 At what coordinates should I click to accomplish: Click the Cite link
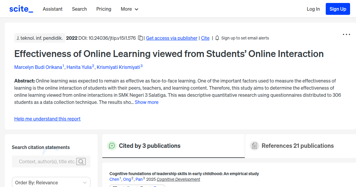pyautogui.click(x=205, y=38)
